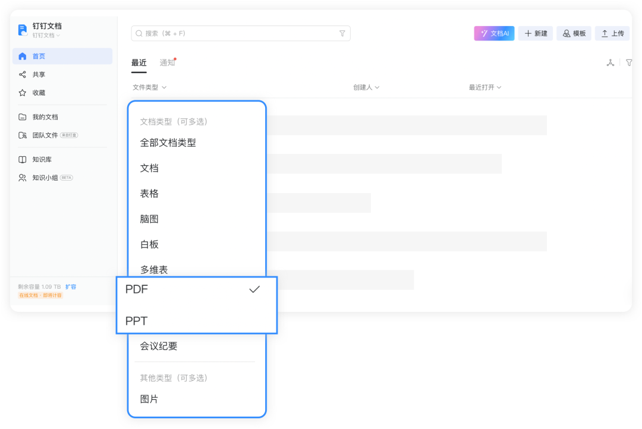This screenshot has width=642, height=429.
Task: Click the 文档AI button
Action: (x=494, y=34)
